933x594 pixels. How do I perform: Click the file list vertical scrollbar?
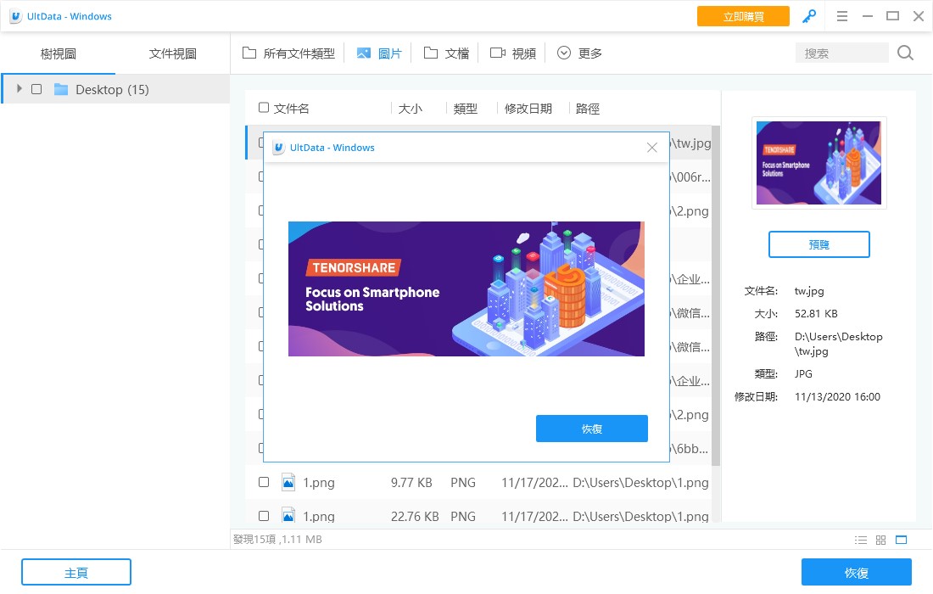[x=716, y=295]
